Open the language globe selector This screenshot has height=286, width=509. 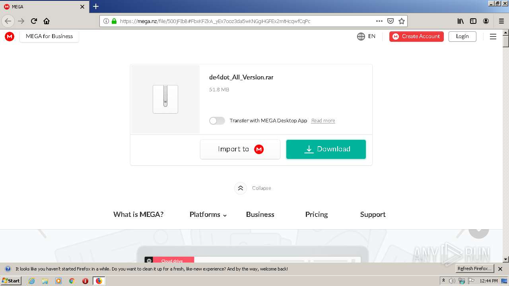[x=361, y=37]
